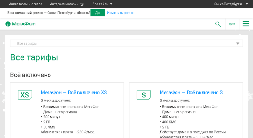
Task: Select the 2 ГБ text
Action: tap(47, 122)
